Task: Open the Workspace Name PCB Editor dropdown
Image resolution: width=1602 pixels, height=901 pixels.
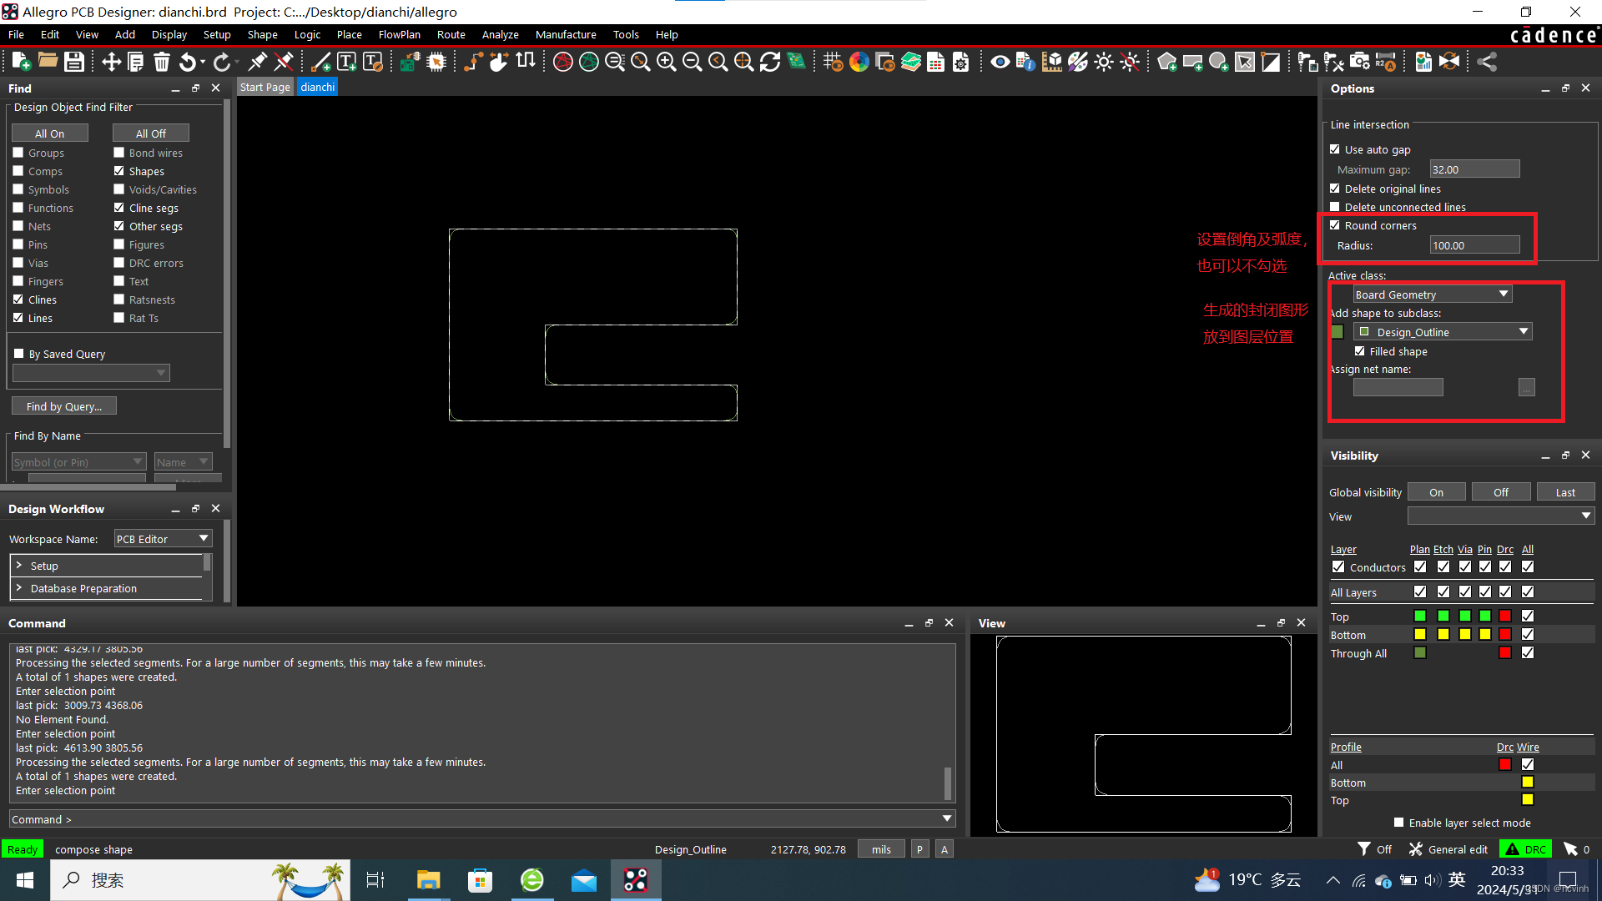Action: click(x=163, y=539)
